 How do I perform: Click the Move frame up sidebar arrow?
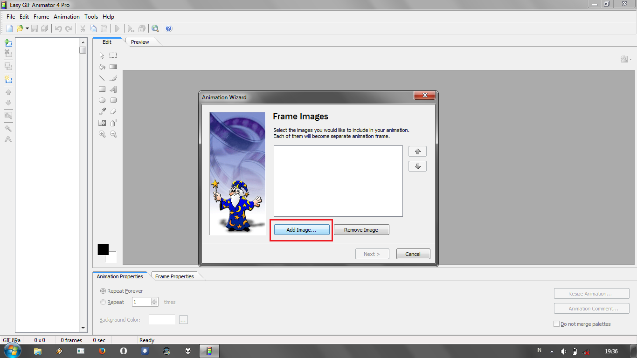pyautogui.click(x=8, y=92)
